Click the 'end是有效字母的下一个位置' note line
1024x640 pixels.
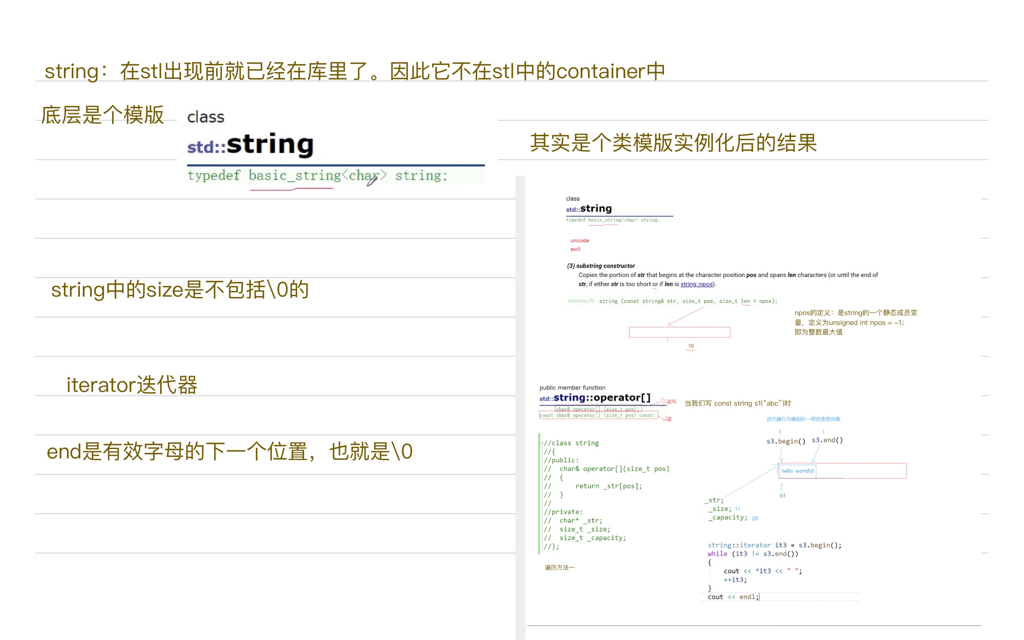point(230,452)
